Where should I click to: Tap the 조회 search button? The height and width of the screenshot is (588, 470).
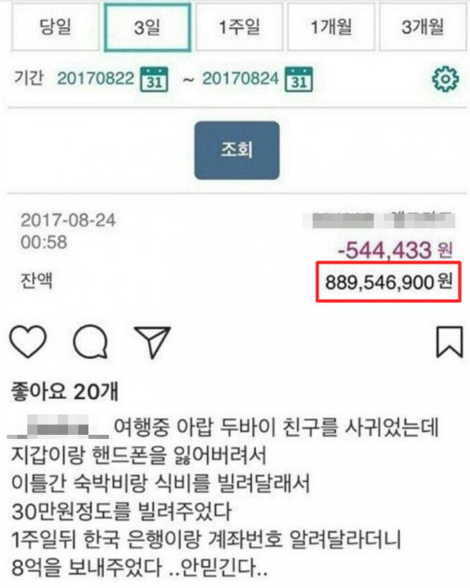coord(237,150)
